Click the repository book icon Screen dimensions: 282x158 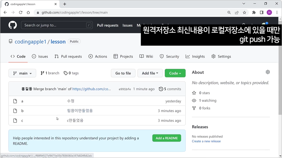[10, 41]
